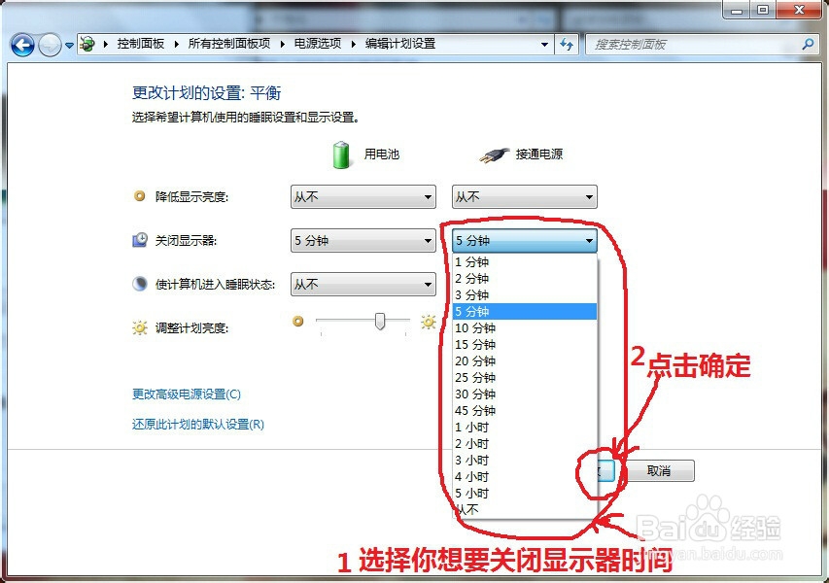829x583 pixels.
Task: Maximize the window
Action: [763, 9]
